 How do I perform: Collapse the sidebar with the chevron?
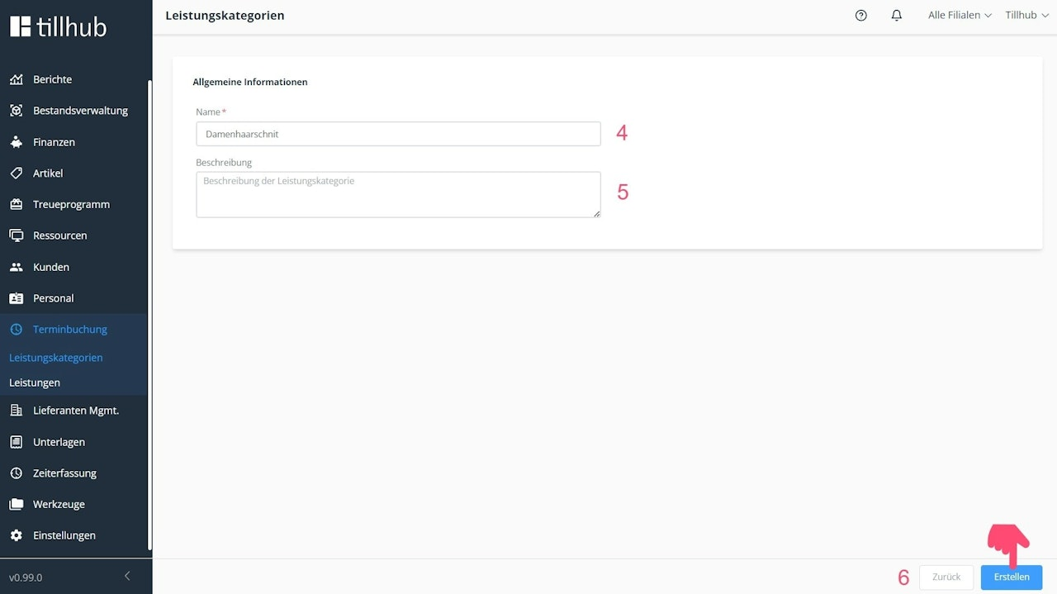127,576
